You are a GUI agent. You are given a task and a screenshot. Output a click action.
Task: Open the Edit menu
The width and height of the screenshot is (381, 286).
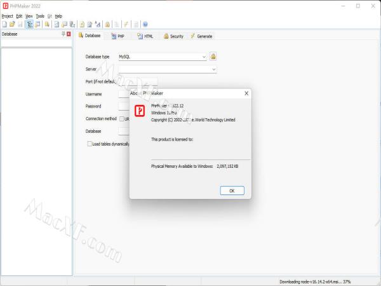(19, 16)
